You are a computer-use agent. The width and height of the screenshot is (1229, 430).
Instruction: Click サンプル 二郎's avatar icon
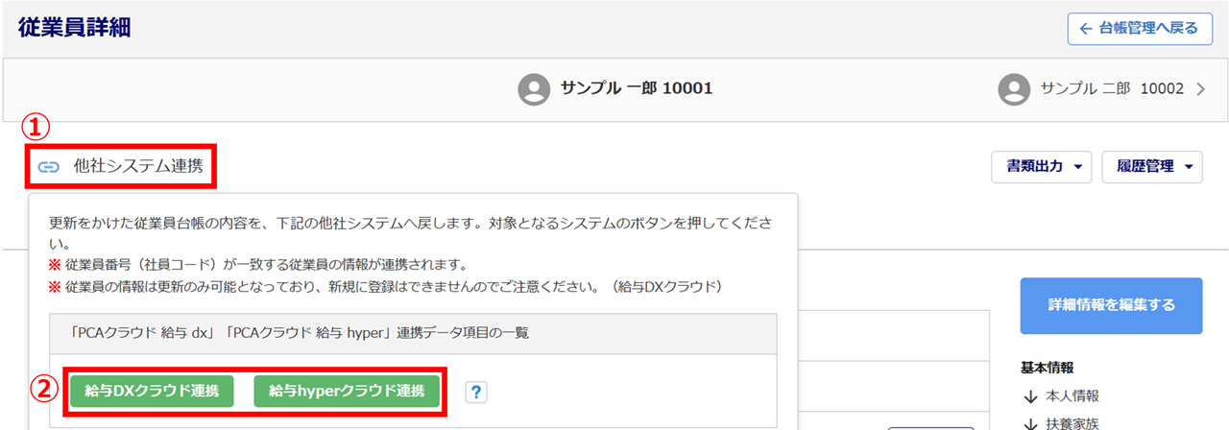tap(1014, 89)
